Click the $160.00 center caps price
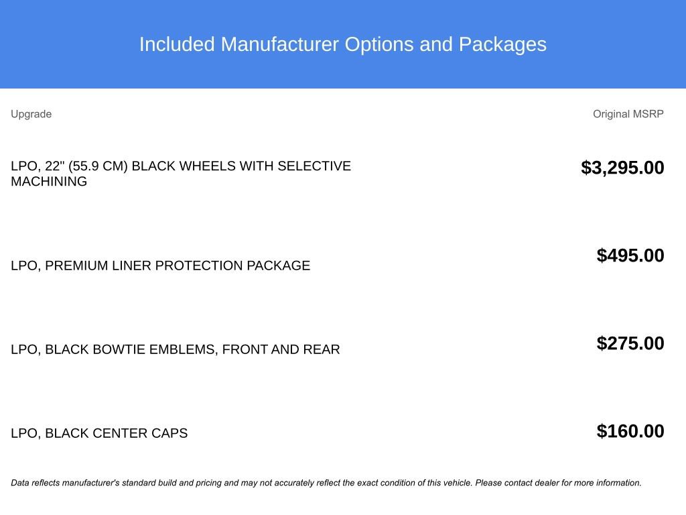 pos(630,431)
